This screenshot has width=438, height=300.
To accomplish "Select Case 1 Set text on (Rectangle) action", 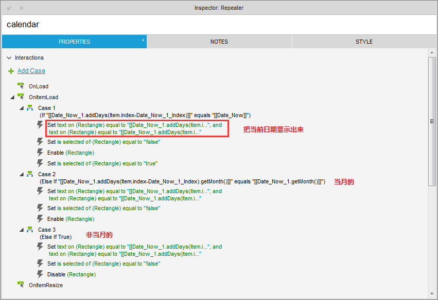I will 135,128.
